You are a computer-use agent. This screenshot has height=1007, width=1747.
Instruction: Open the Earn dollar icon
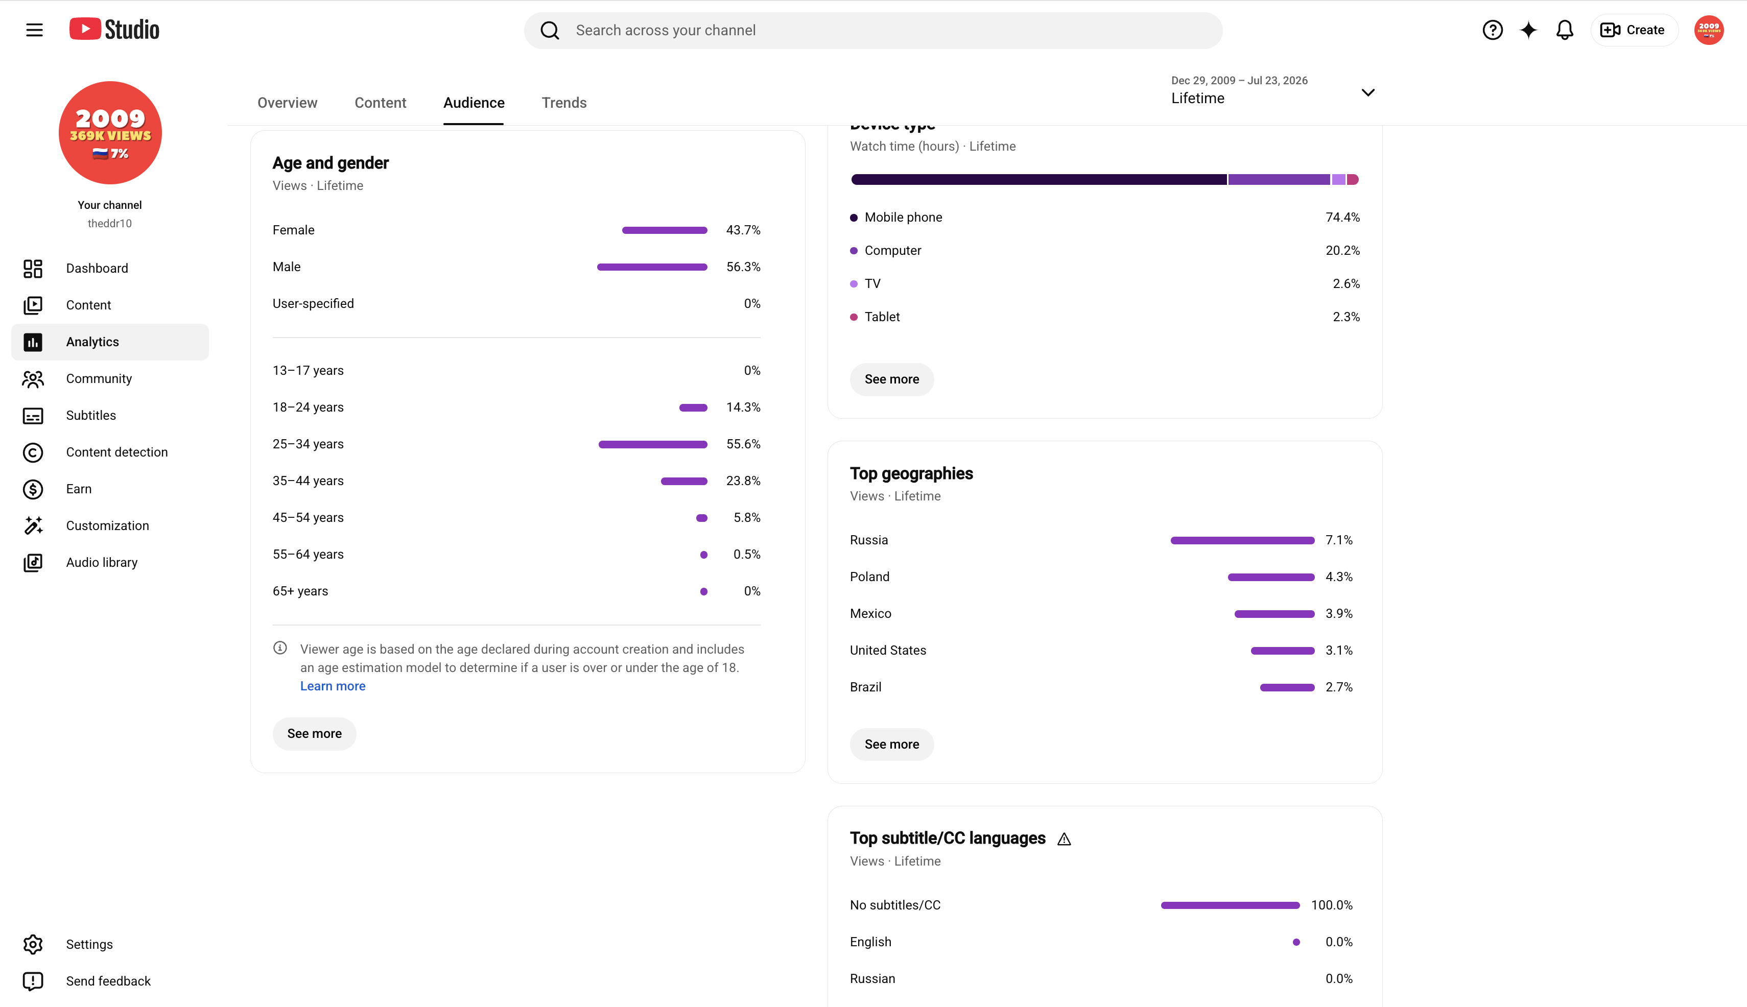click(x=33, y=489)
